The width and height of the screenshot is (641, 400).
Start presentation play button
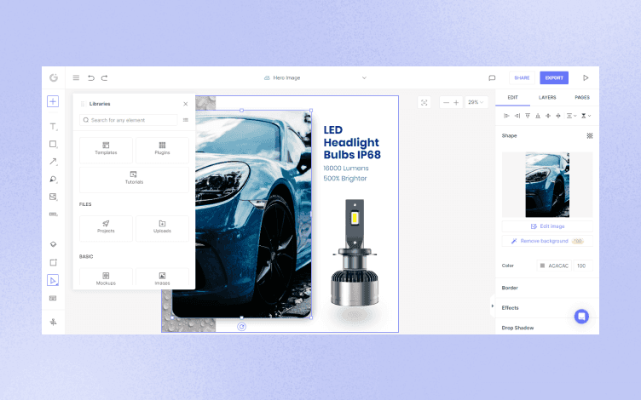(586, 77)
